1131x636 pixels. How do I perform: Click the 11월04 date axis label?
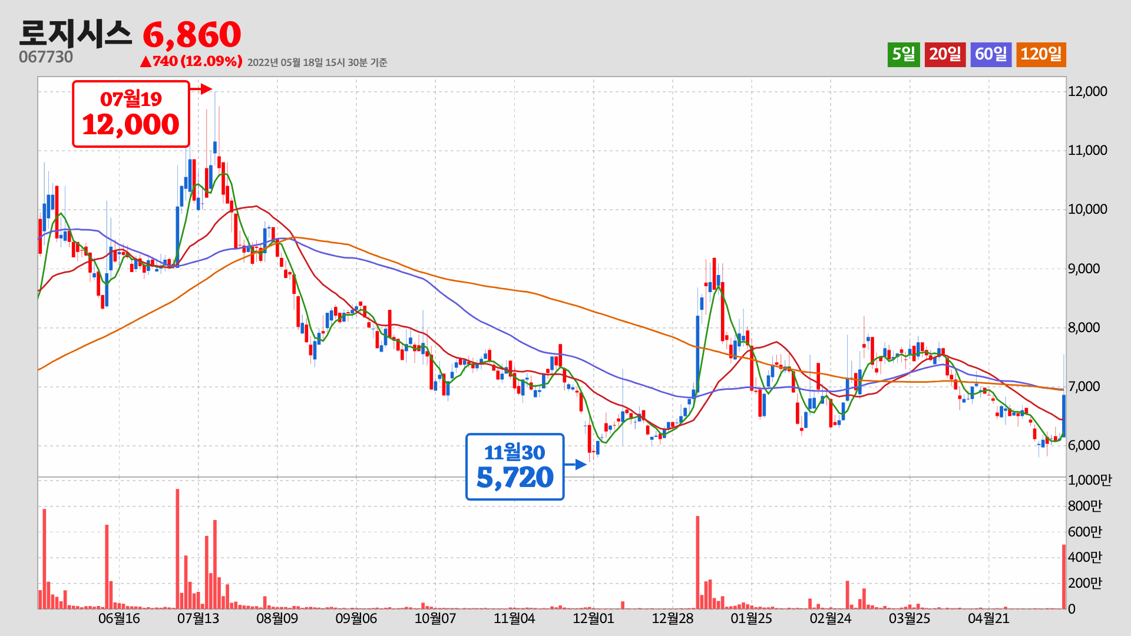pyautogui.click(x=514, y=618)
